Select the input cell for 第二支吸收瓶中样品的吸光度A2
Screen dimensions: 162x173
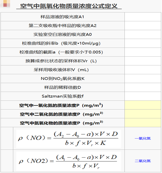(x=143, y=26)
